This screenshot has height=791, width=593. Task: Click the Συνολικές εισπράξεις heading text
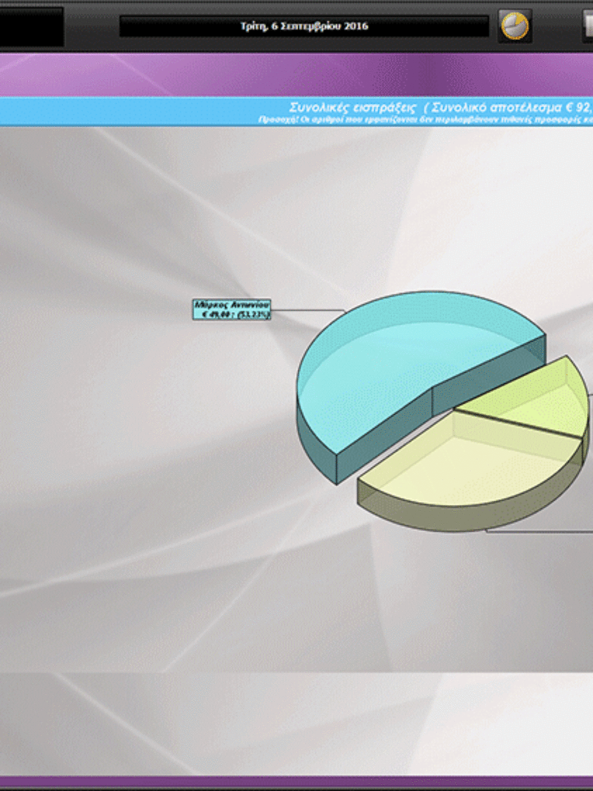tap(353, 107)
